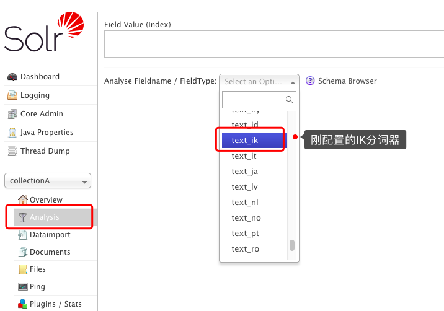Click the Dataimport document icon
The image size is (444, 311).
[22, 235]
